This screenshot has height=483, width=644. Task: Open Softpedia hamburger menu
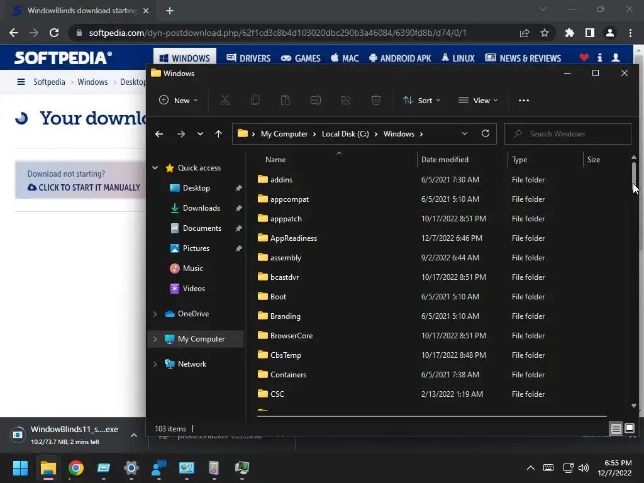(21, 82)
